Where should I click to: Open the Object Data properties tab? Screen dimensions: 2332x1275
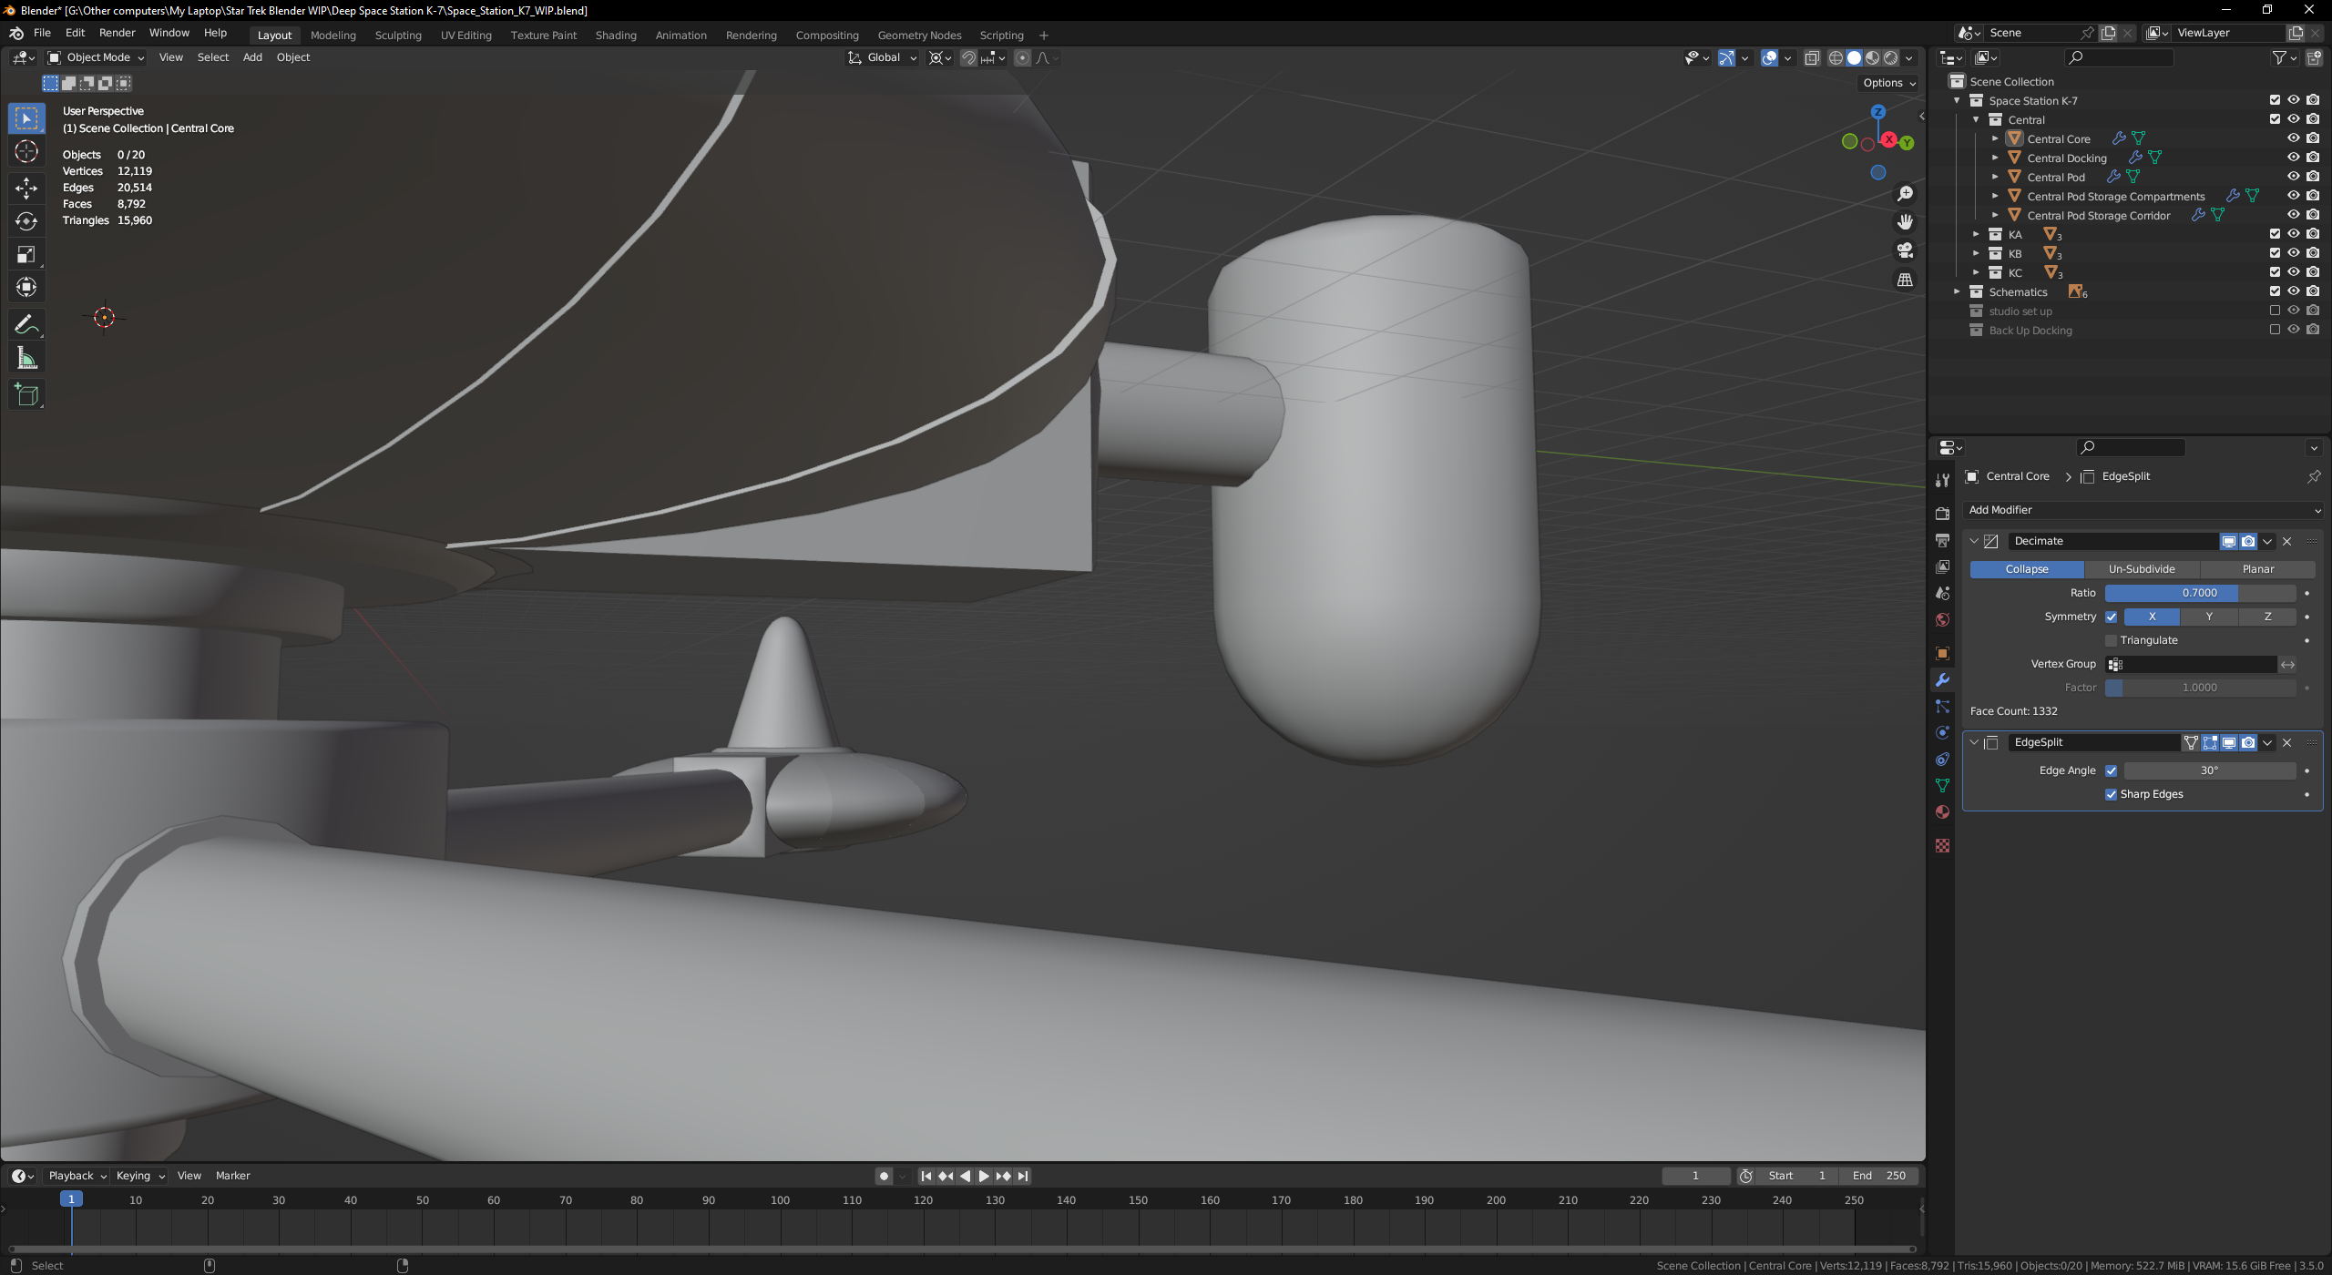tap(1942, 785)
